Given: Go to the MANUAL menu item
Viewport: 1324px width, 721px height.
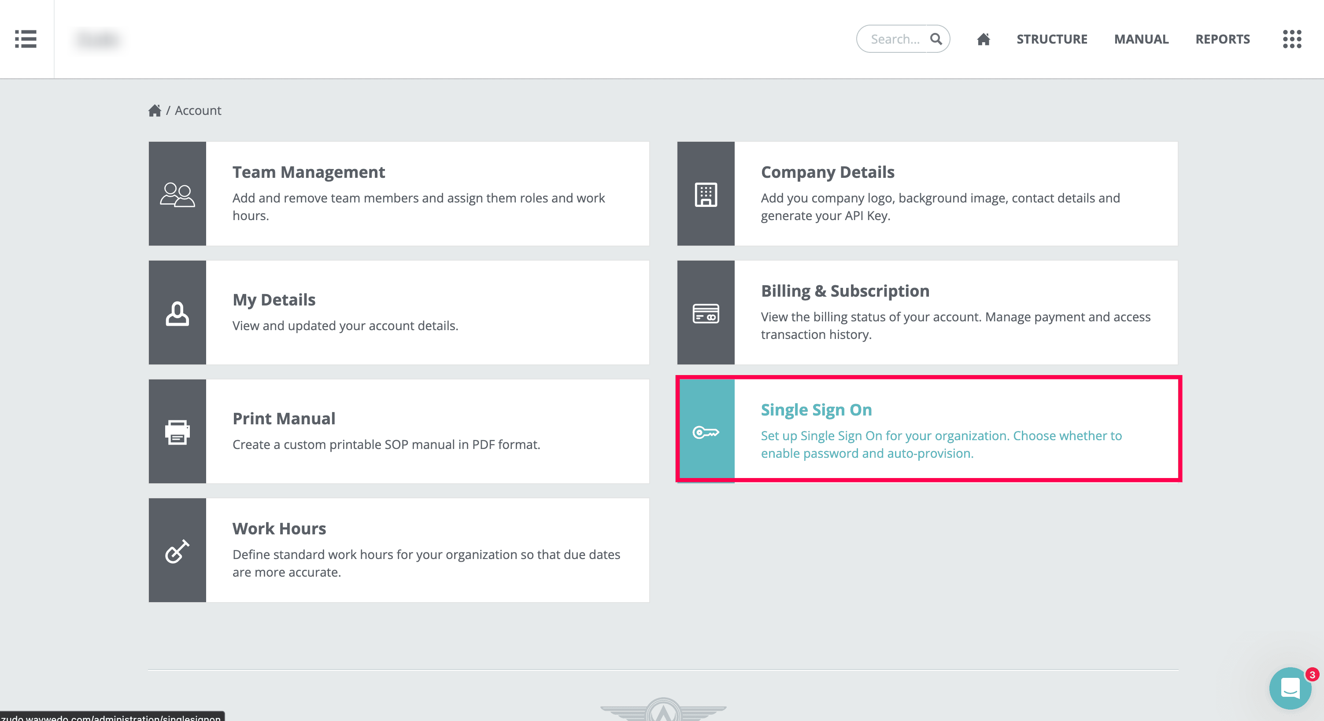Looking at the screenshot, I should (x=1141, y=39).
